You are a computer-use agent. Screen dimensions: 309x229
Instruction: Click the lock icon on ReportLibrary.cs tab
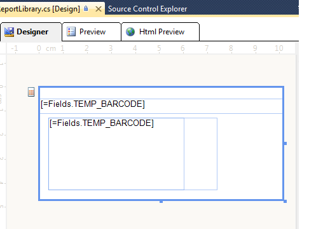pyautogui.click(x=86, y=8)
